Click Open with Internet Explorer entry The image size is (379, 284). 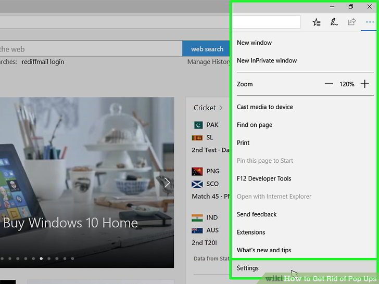[274, 196]
